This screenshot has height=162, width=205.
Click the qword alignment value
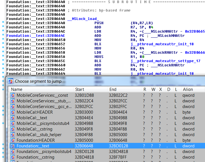(188, 96)
